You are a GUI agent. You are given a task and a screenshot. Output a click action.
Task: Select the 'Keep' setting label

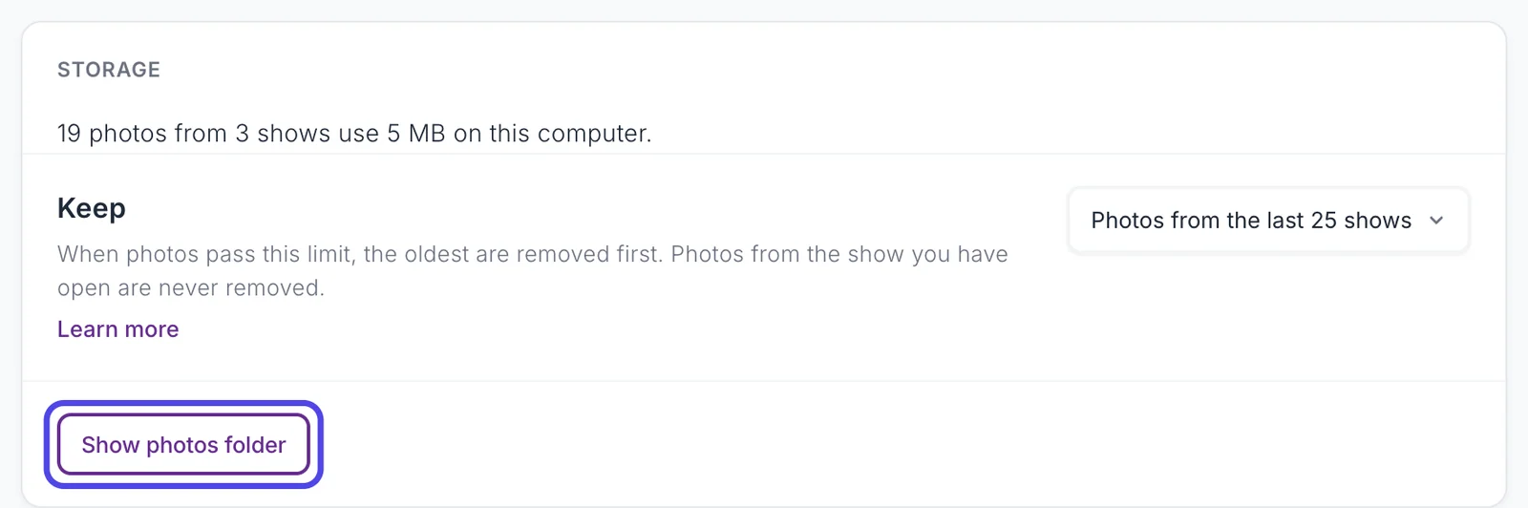[x=92, y=208]
